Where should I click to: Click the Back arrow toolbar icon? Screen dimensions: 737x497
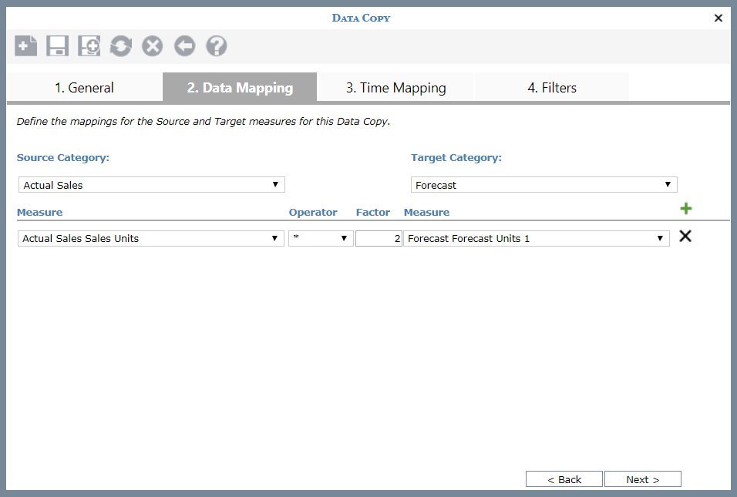(x=185, y=46)
